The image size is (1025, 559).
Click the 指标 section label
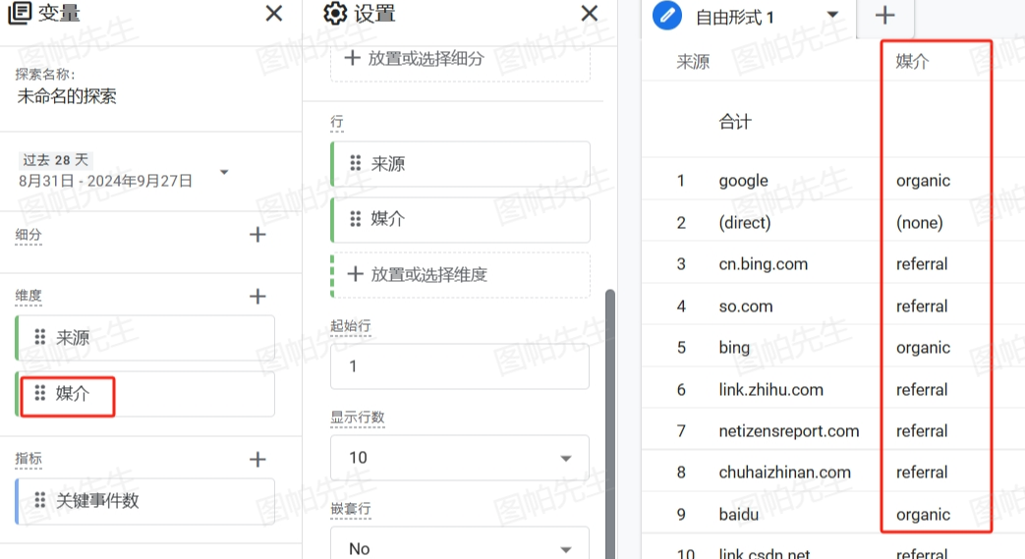(x=28, y=459)
